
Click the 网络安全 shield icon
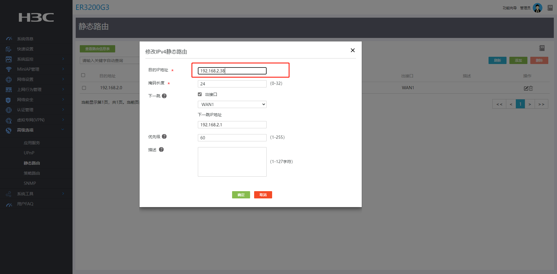point(8,100)
